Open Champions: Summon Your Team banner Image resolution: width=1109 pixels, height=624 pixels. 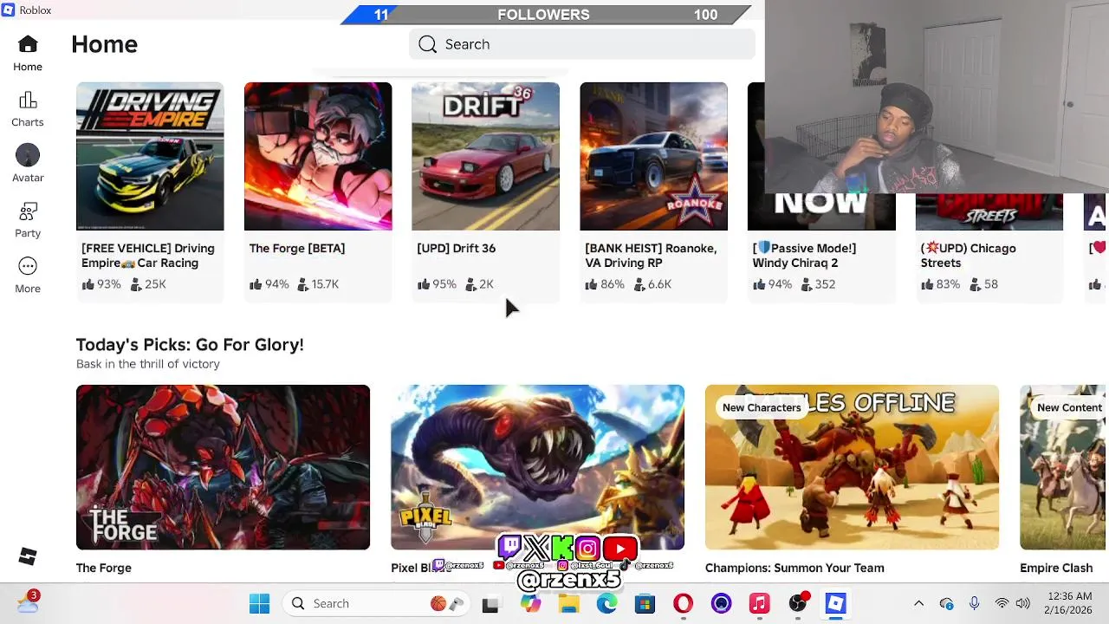[x=852, y=467]
